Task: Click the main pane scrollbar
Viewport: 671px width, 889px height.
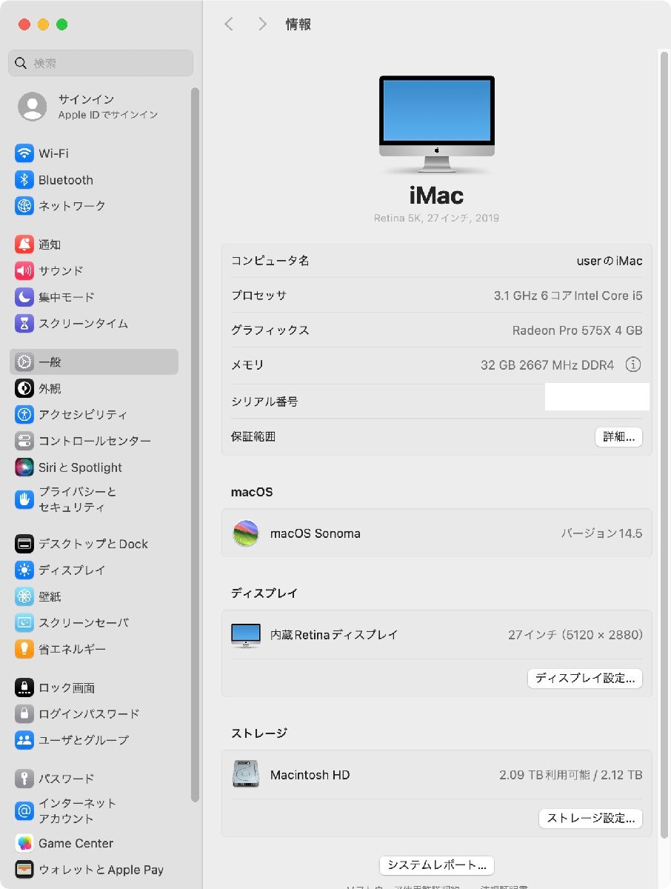Action: 664,444
